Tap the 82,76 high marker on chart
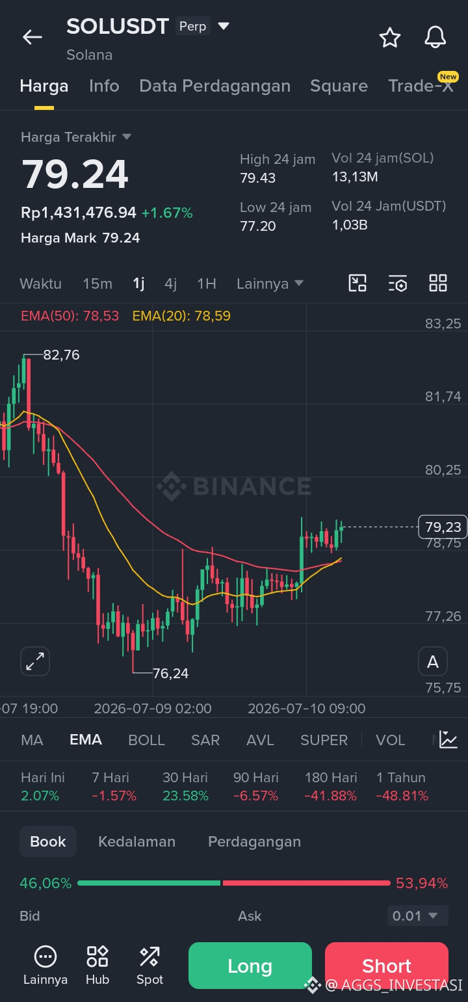The image size is (468, 1002). tap(61, 355)
